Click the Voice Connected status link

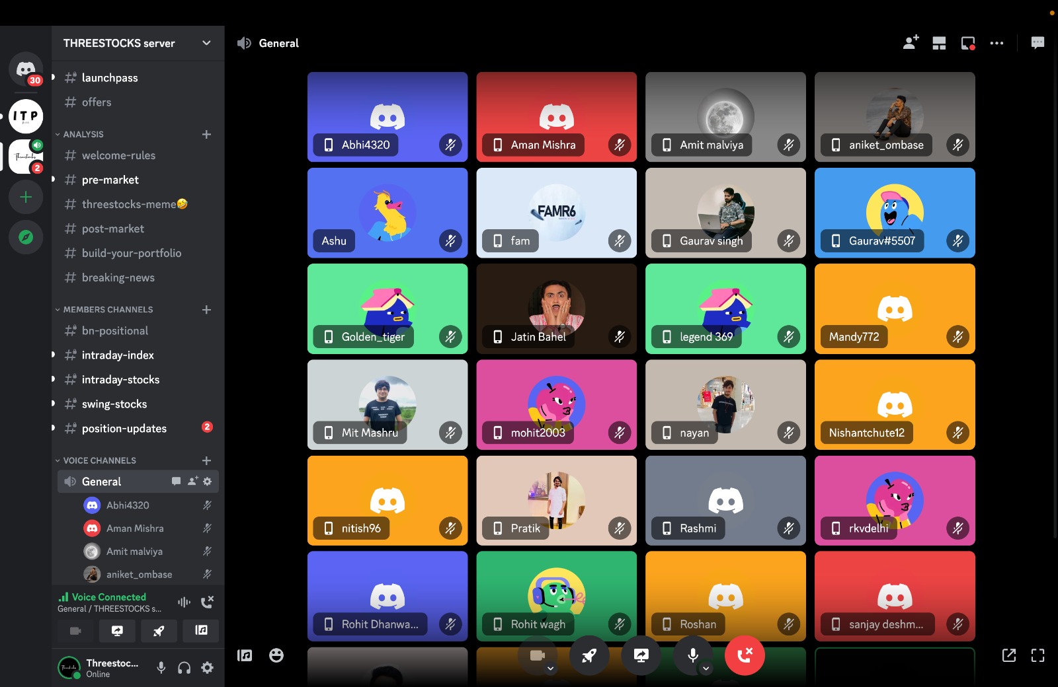click(x=108, y=597)
